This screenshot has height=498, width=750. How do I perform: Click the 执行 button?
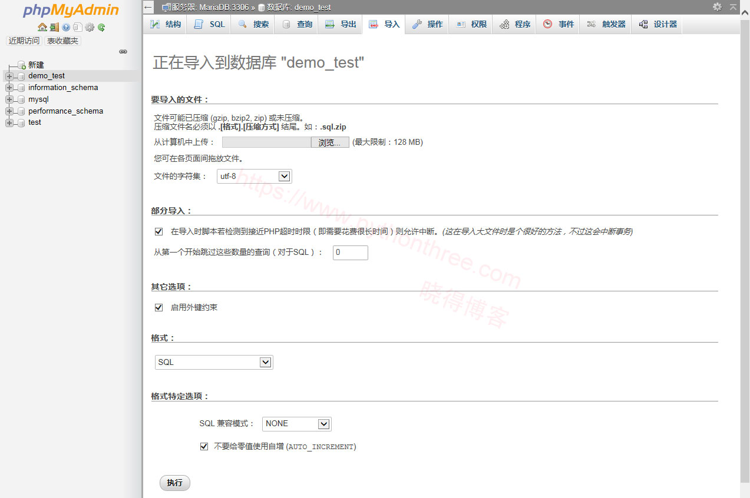[x=175, y=483]
